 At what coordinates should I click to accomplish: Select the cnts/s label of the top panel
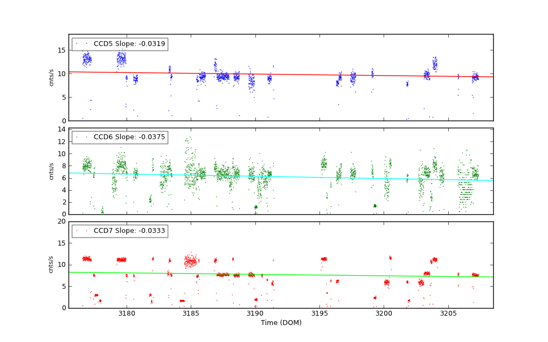click(52, 77)
